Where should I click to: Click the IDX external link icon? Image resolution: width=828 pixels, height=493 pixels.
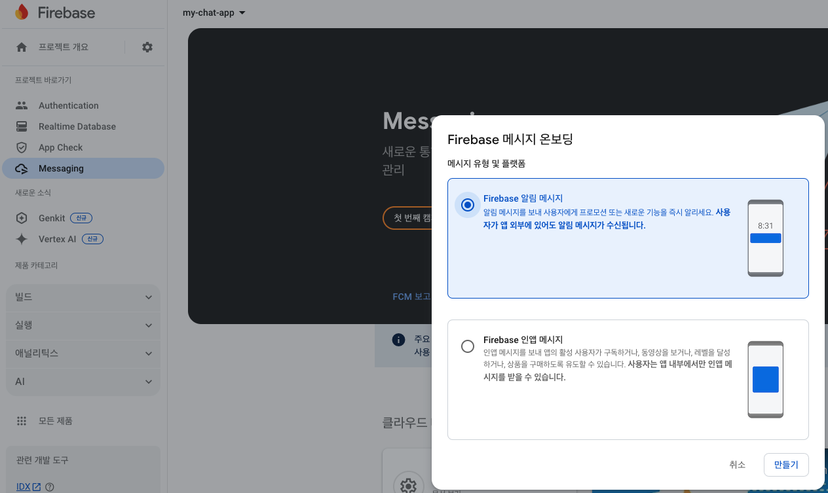pyautogui.click(x=37, y=486)
